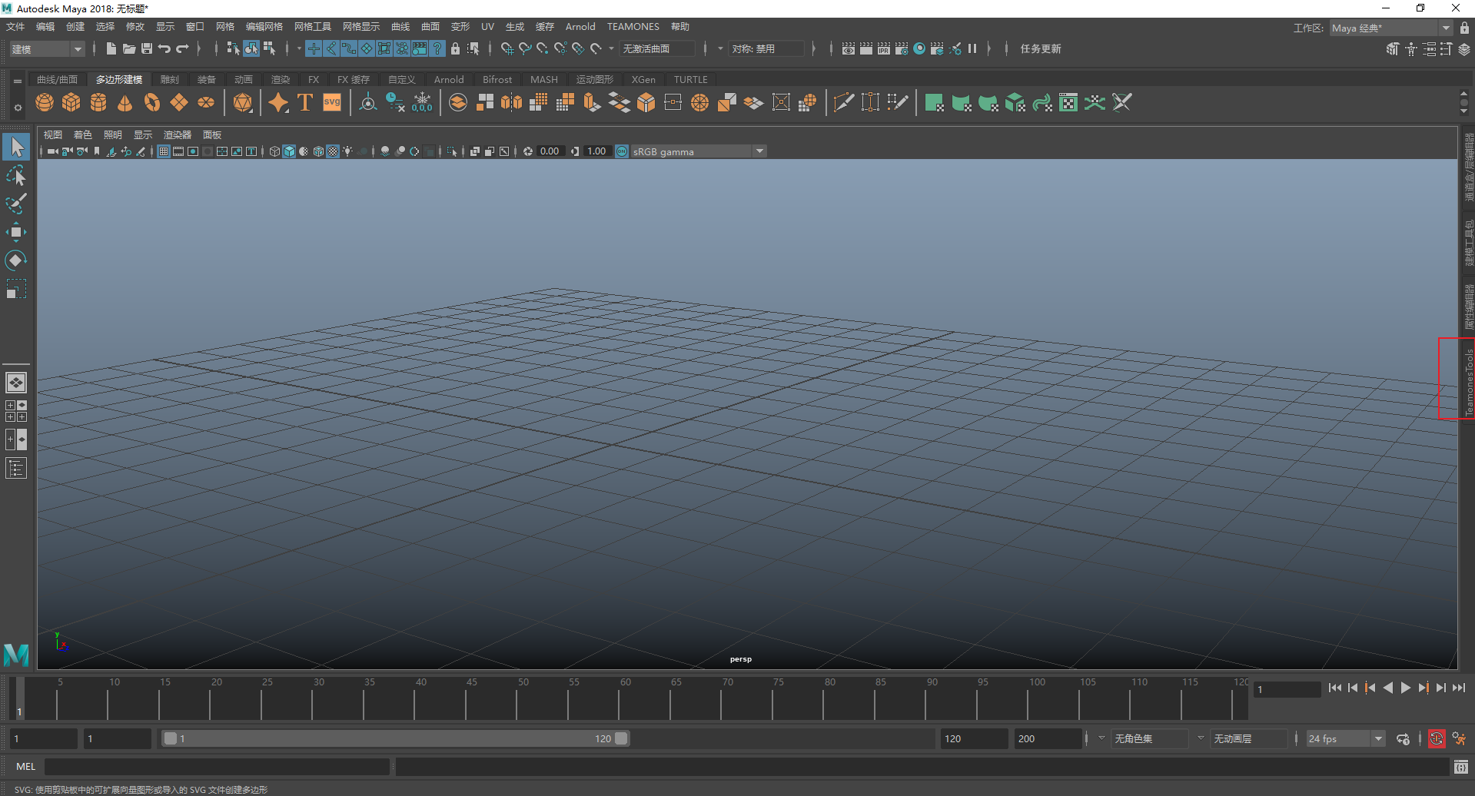
Task: Toggle the viewport grid display
Action: click(x=164, y=151)
